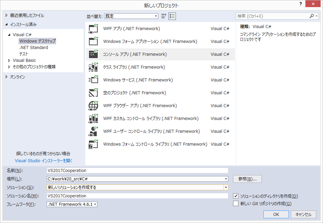
Task: Select the Windows フォーム アプリケーション template icon
Action: click(x=93, y=41)
